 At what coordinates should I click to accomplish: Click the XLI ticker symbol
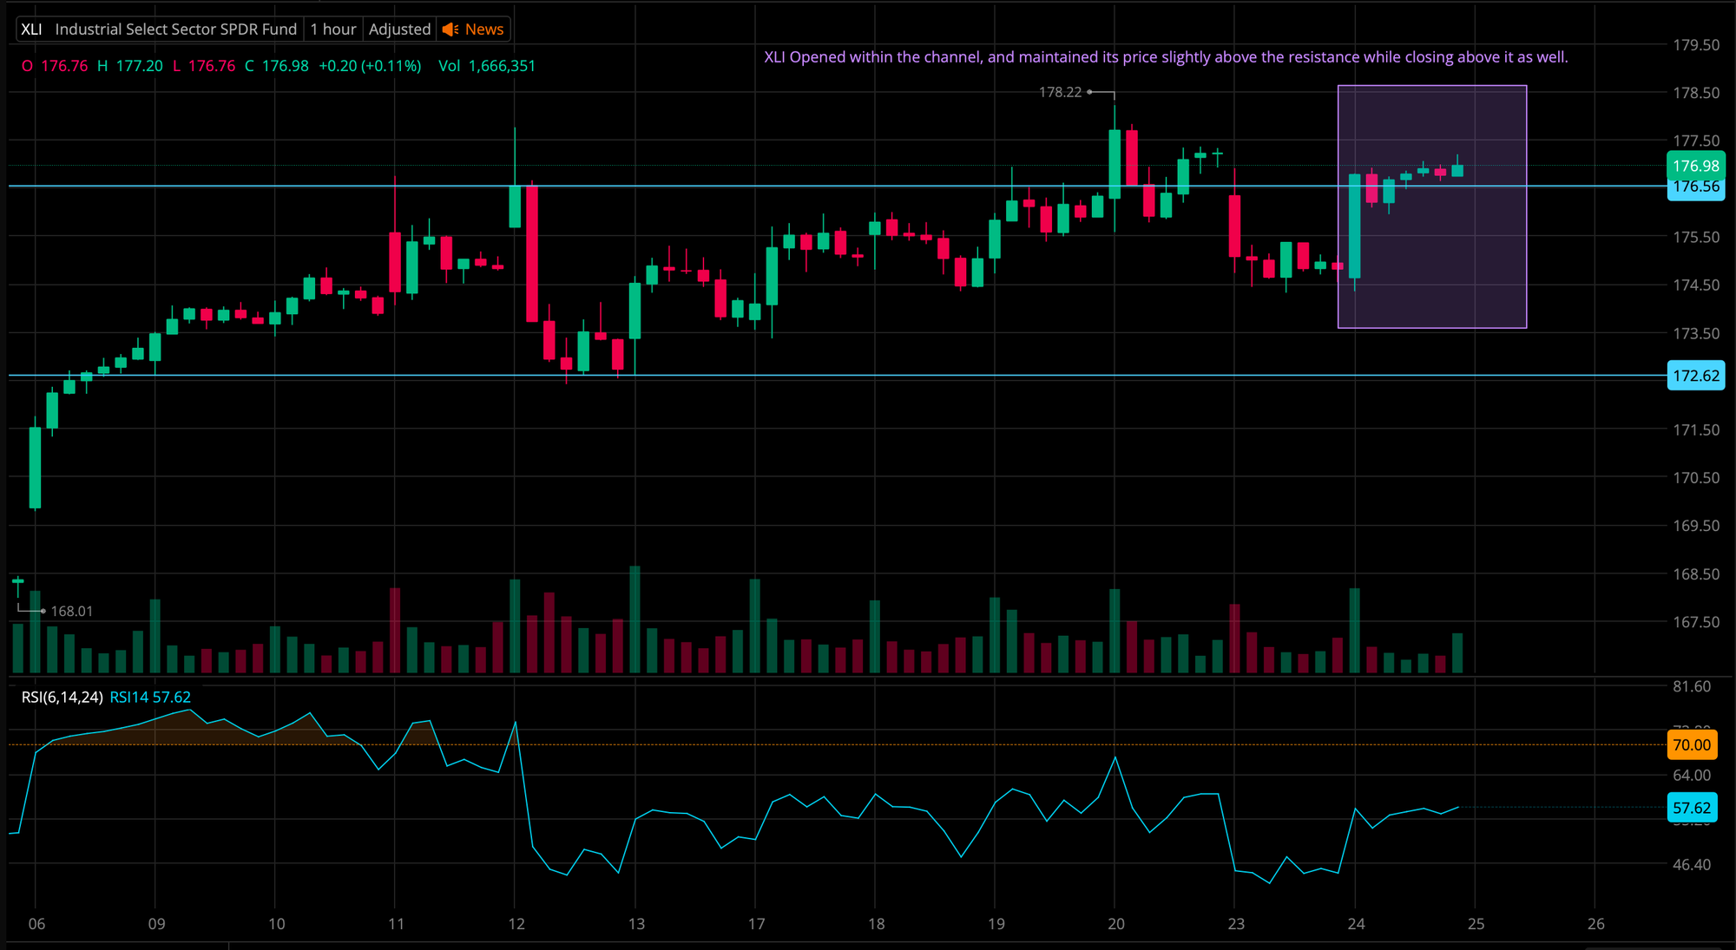click(31, 29)
